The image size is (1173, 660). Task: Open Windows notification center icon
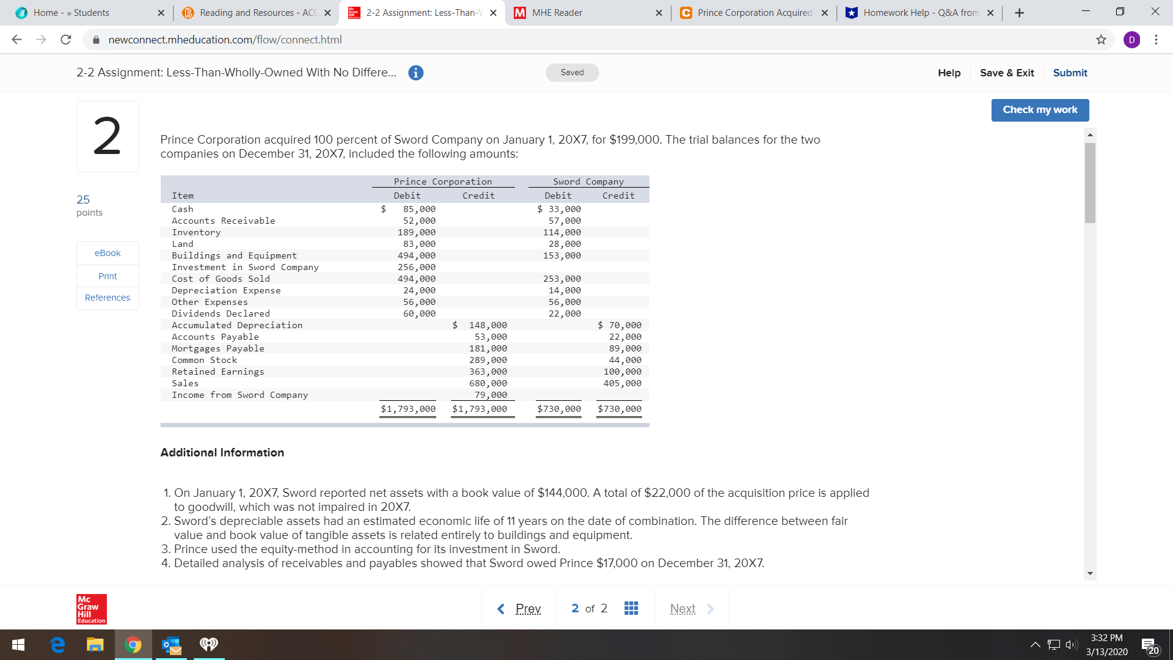coord(1149,645)
